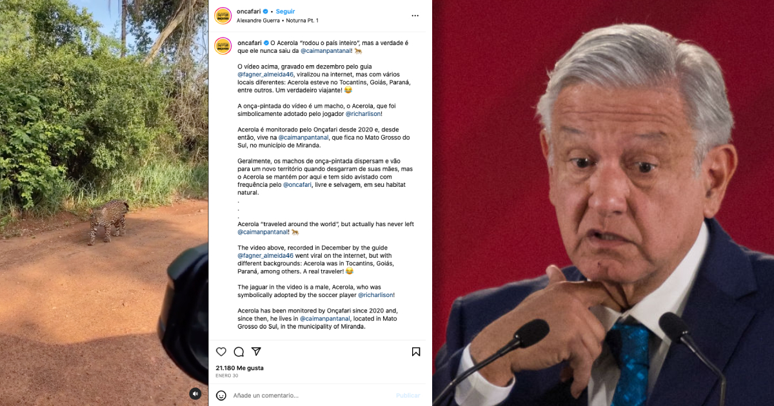The height and width of the screenshot is (406, 774).
Task: Open the @fagner_almeida46 mention in Portuguese text
Action: (x=265, y=74)
